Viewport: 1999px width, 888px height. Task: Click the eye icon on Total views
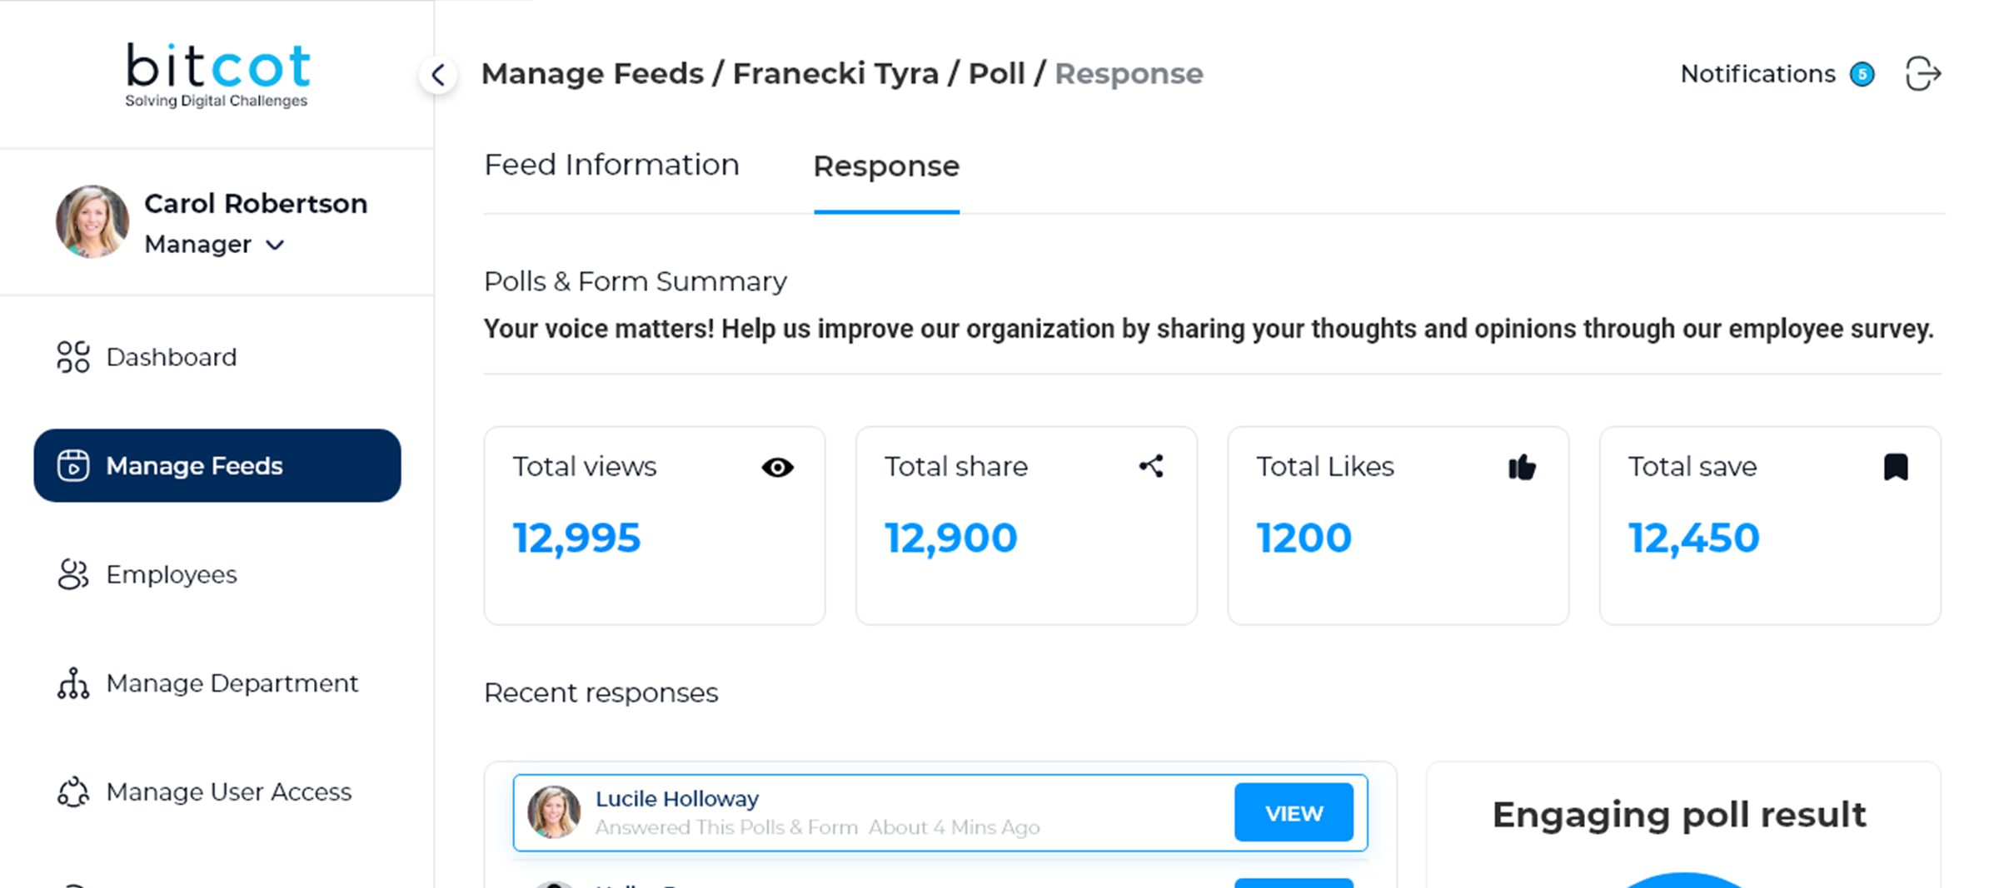click(x=777, y=468)
